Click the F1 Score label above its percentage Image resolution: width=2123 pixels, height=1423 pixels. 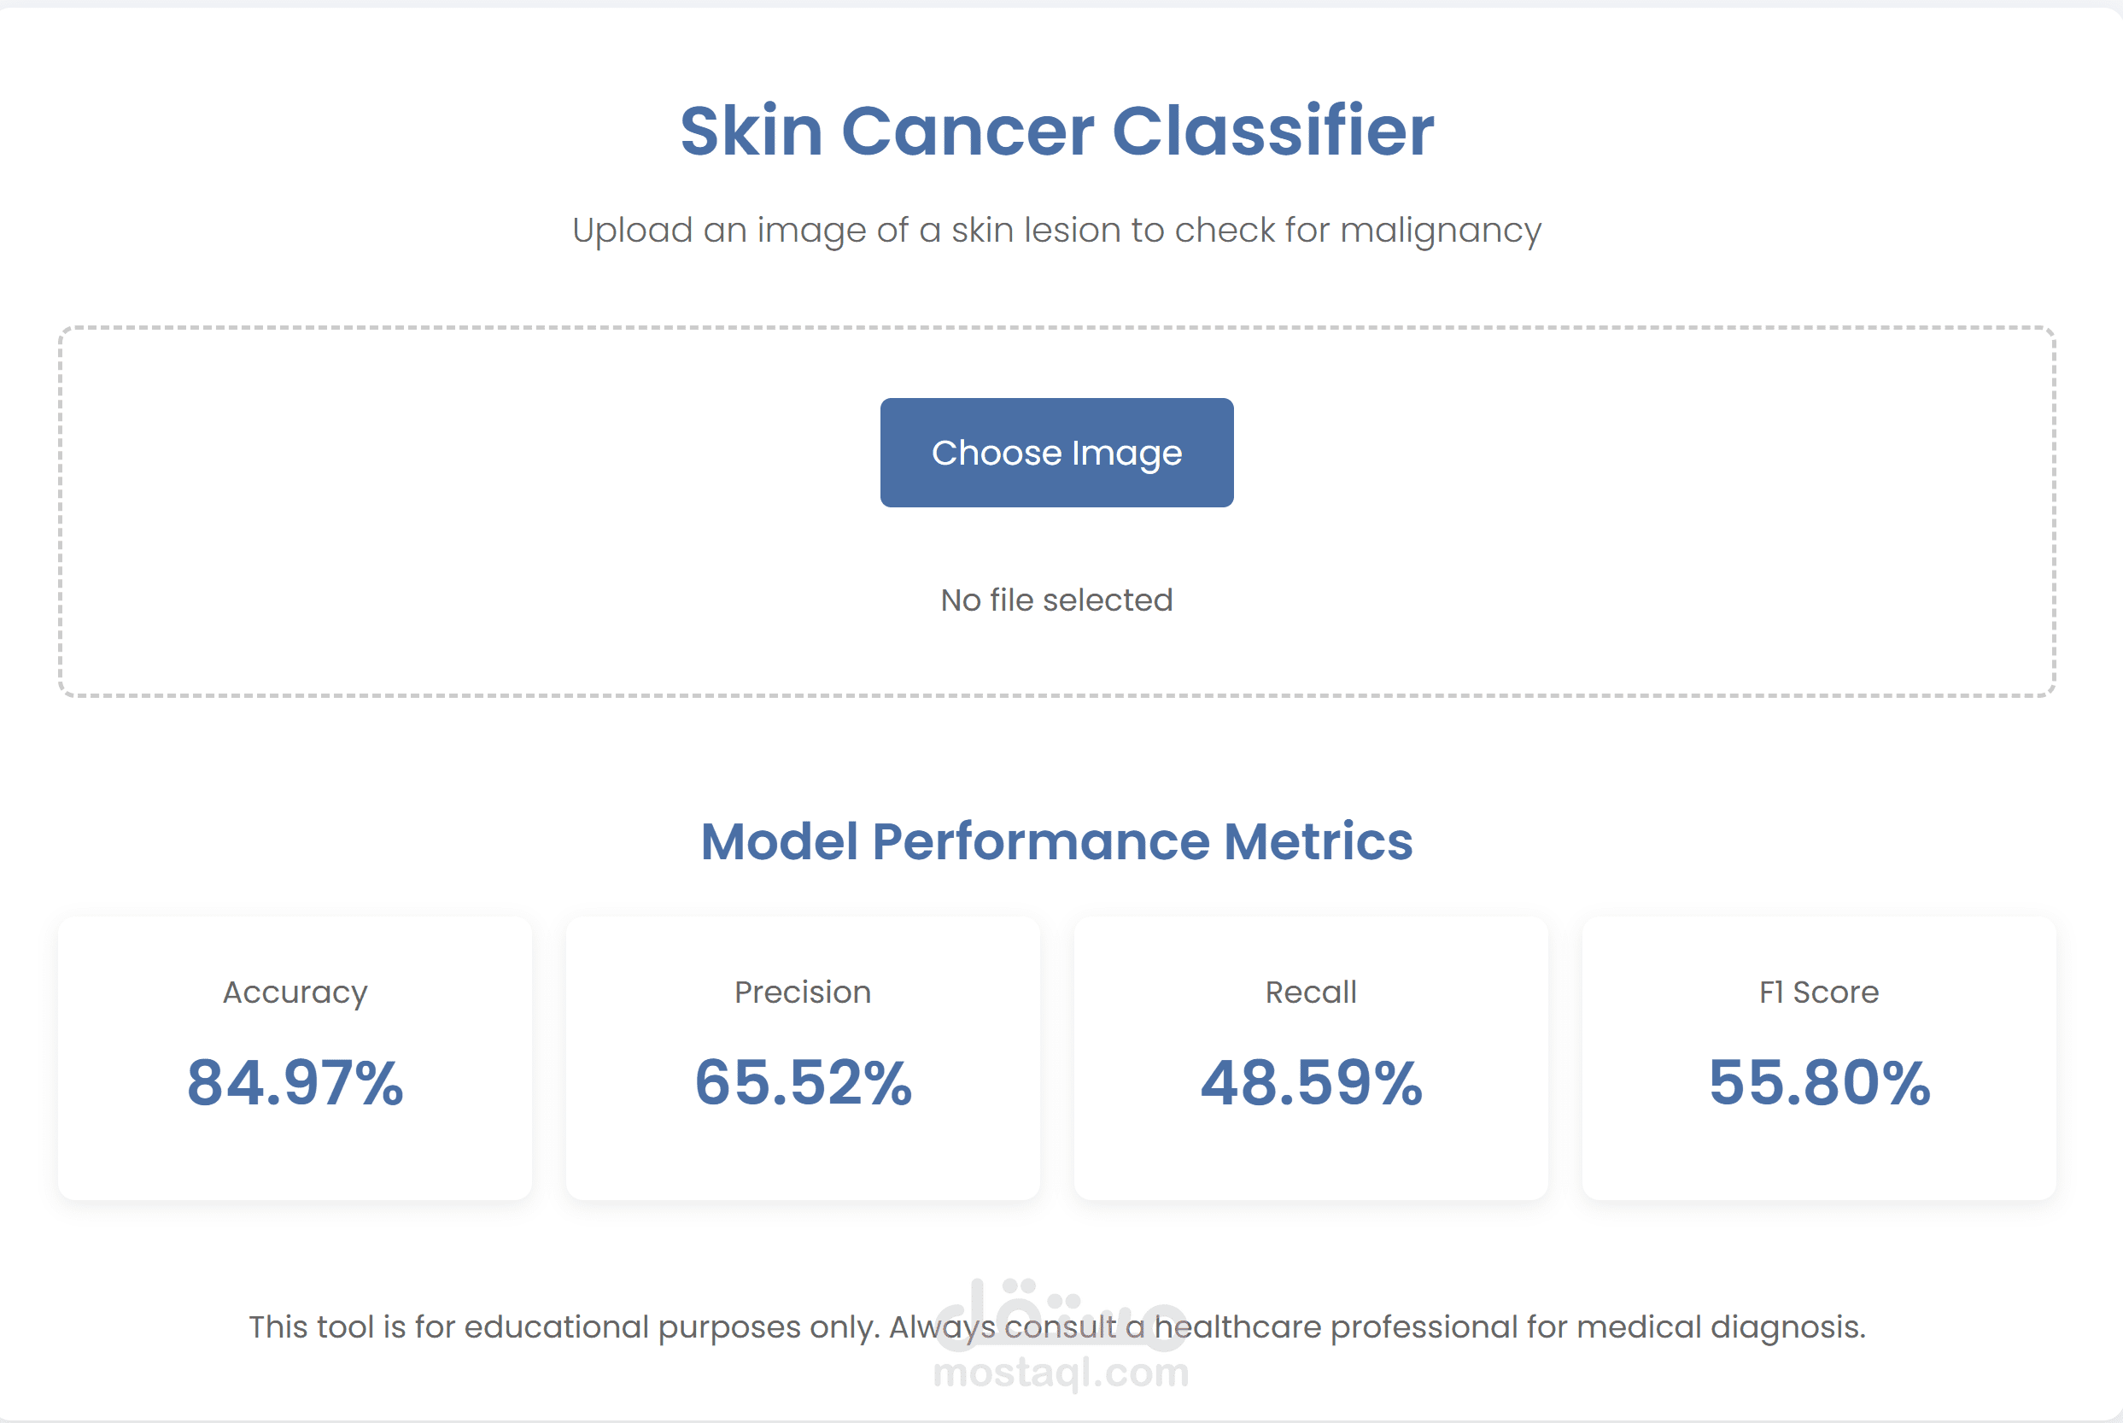pos(1819,992)
